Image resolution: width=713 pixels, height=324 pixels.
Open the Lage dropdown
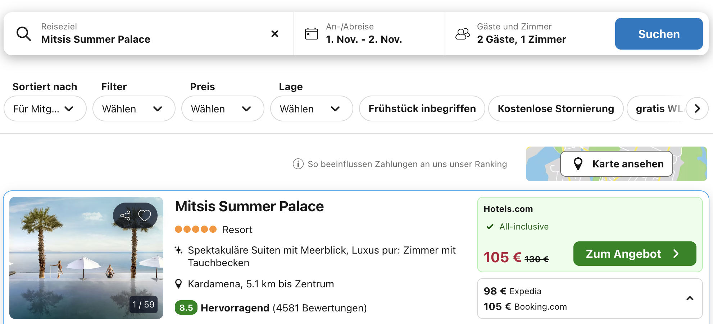tap(311, 108)
